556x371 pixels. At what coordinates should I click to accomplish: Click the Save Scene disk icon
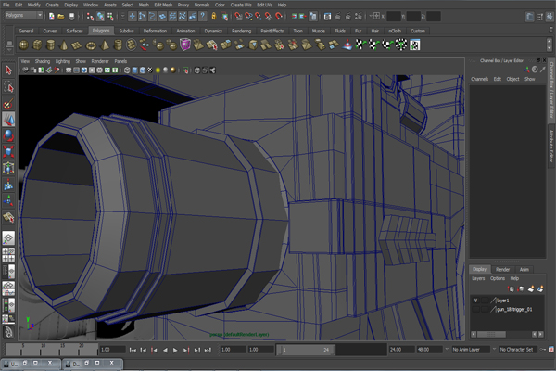pos(71,17)
